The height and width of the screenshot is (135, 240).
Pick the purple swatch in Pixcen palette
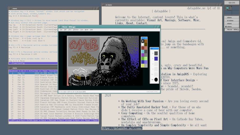tap(143, 55)
